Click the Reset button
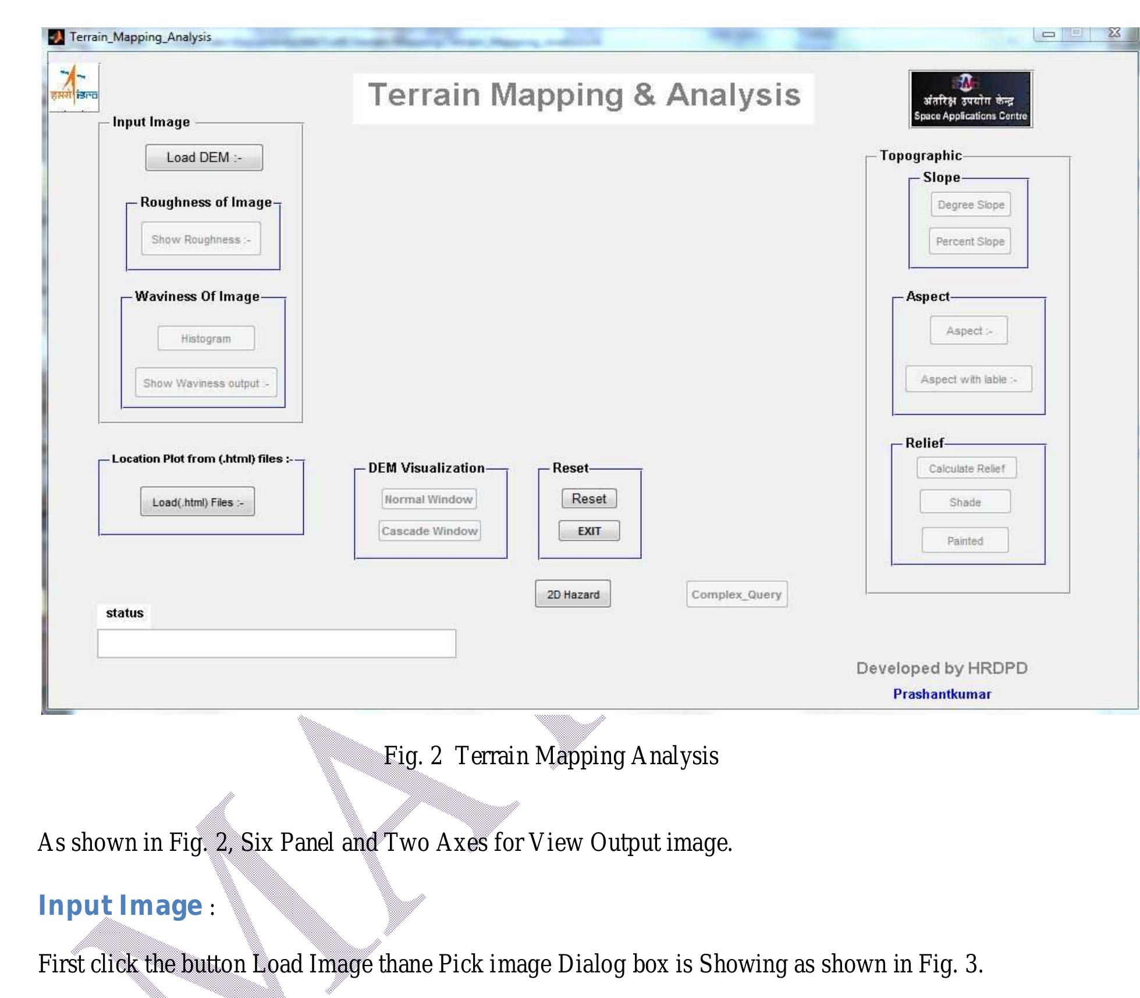Viewport: 1140px width, 998px height. pyautogui.click(x=589, y=498)
